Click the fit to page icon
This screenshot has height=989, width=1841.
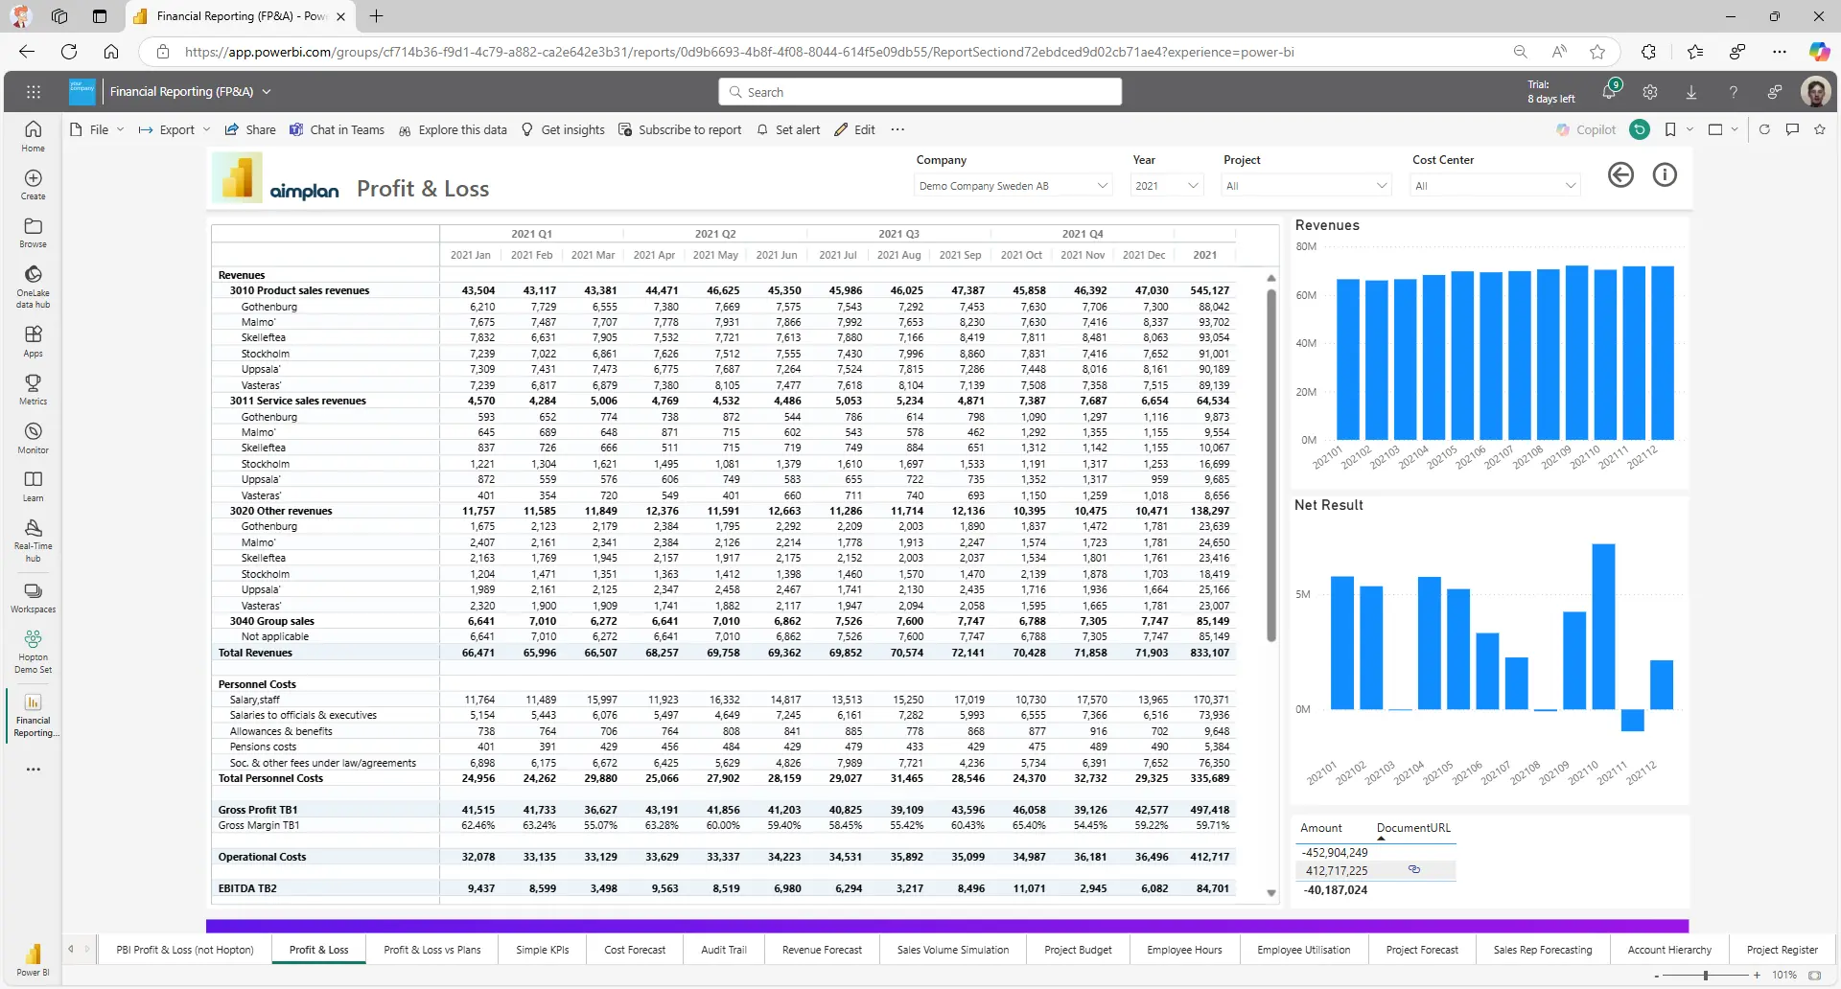click(x=1814, y=975)
